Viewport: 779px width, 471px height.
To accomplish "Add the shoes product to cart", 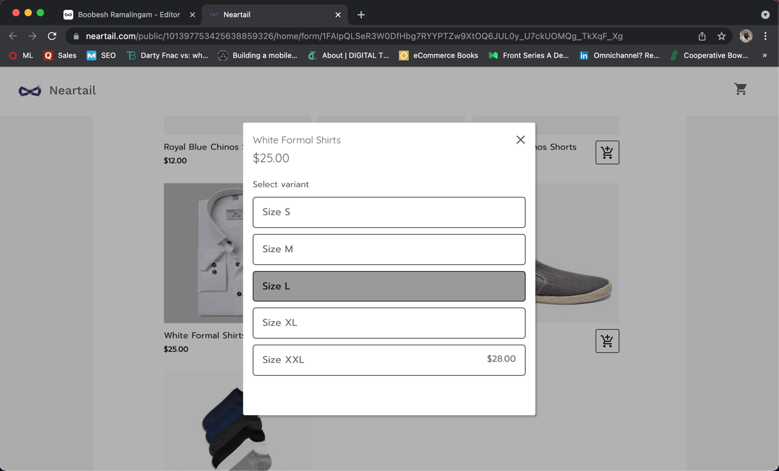I will coord(607,341).
